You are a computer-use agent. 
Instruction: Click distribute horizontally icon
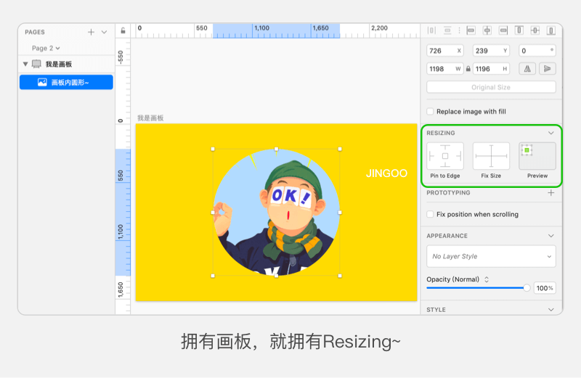[431, 30]
